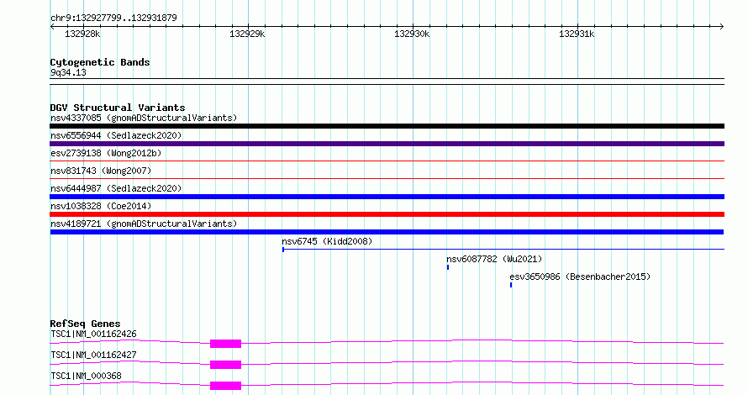Viewport: 748px width, 395px height.
Task: Click the Cytogenetic Bands track title
Action: pos(100,62)
